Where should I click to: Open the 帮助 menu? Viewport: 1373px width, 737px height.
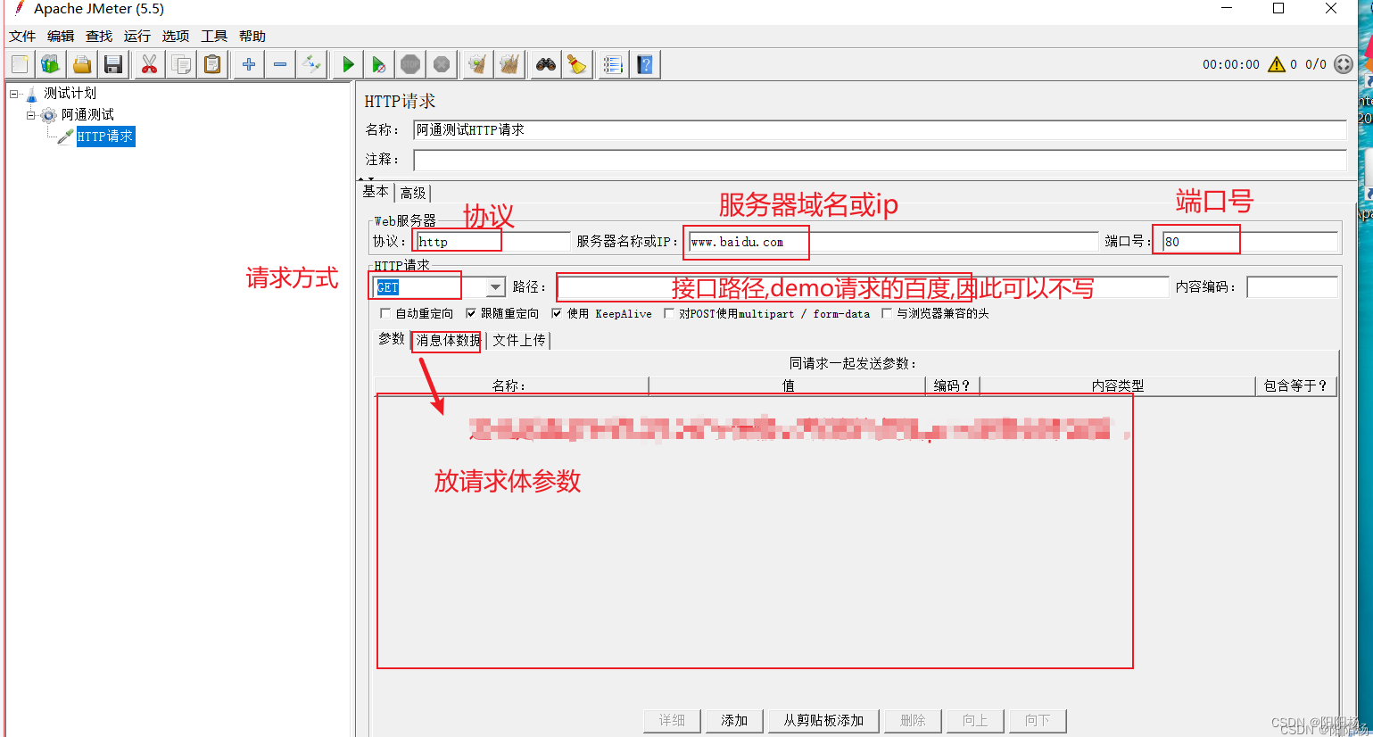coord(252,37)
